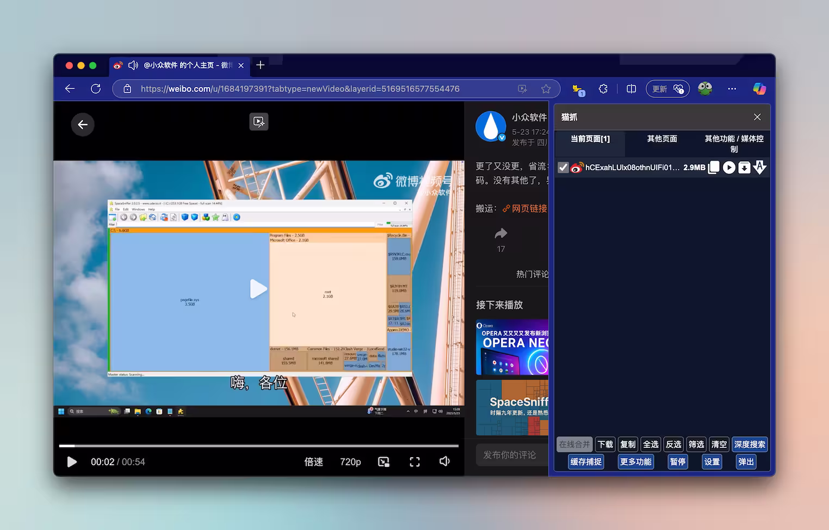Click the 网页链接 link in the post
This screenshot has height=530, width=829.
point(525,208)
